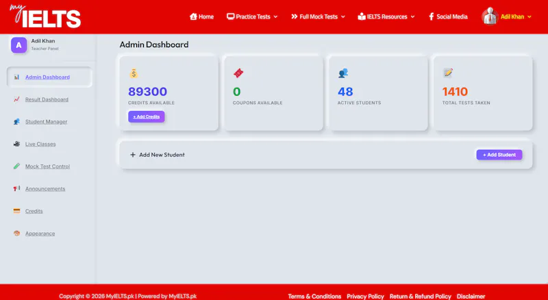Open the Student Manager sidebar link
The height and width of the screenshot is (300, 548).
click(46, 122)
